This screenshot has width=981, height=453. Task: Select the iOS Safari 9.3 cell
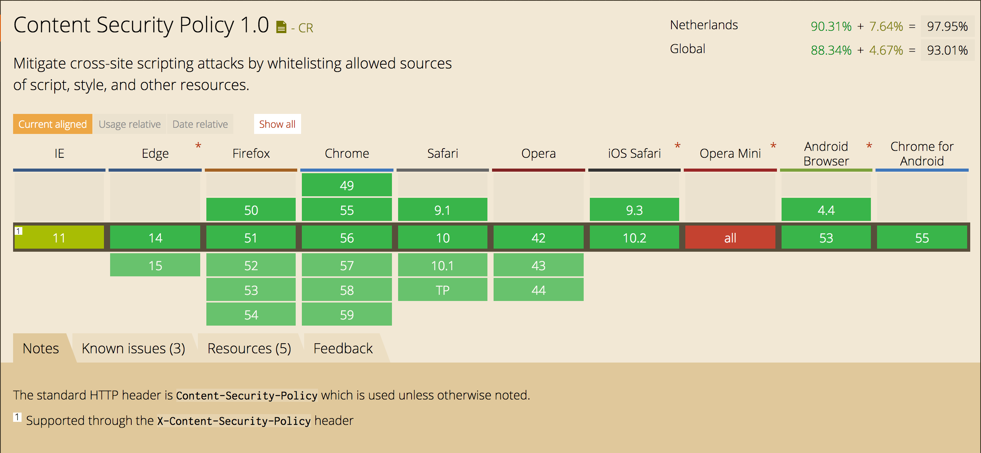coord(634,209)
